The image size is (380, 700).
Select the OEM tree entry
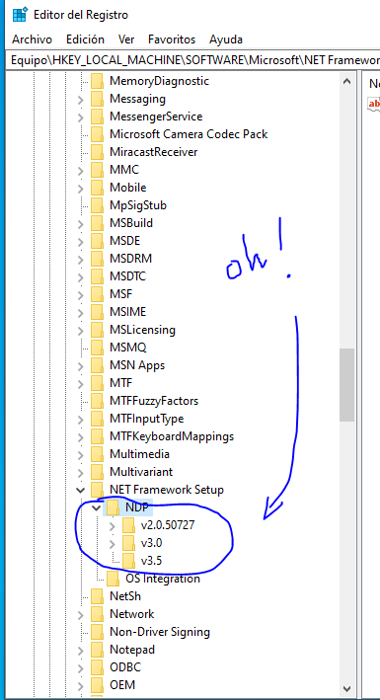point(122,685)
